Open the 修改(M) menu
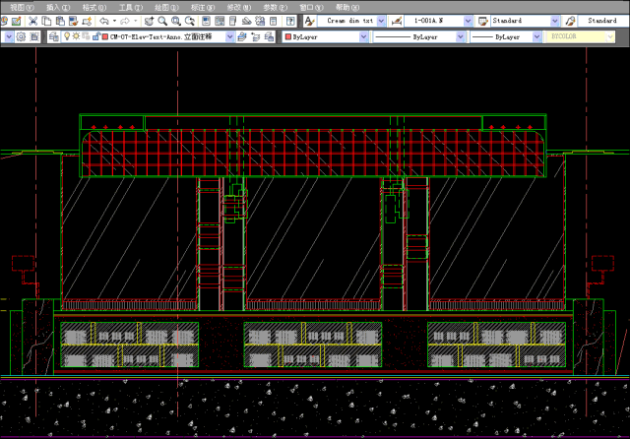This screenshot has height=439, width=630. [x=238, y=7]
